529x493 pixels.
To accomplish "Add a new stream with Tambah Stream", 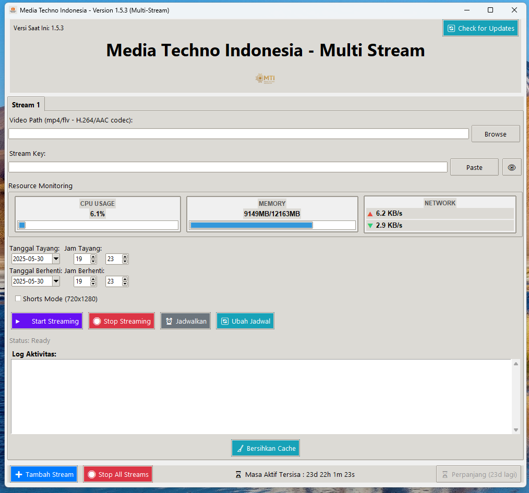I will [44, 474].
